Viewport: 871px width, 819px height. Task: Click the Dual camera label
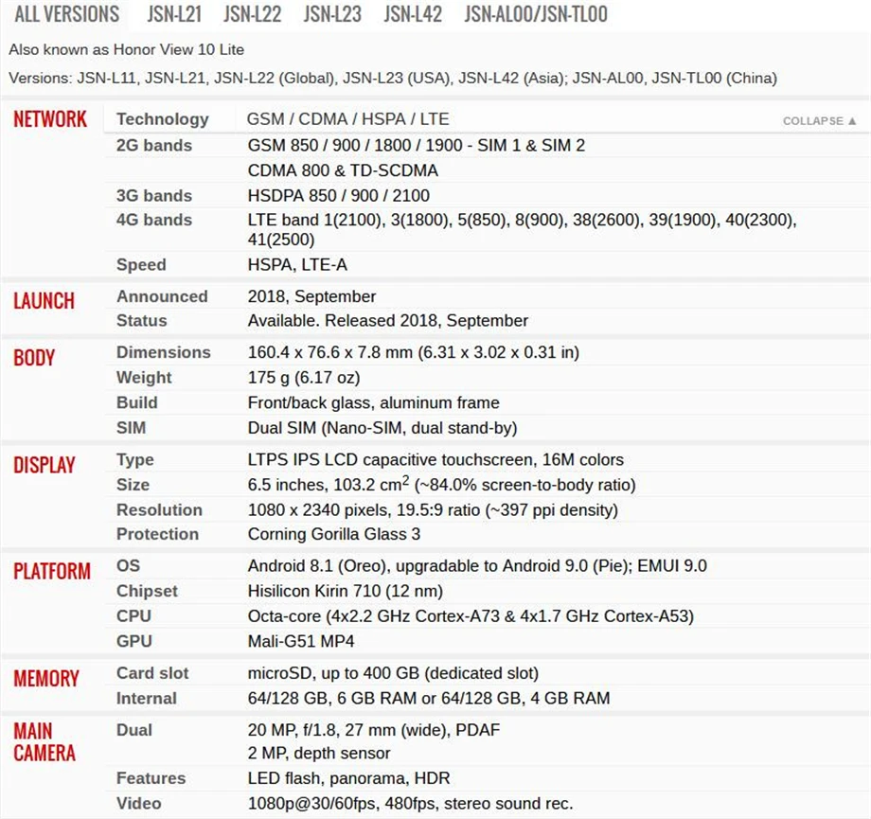coord(133,730)
